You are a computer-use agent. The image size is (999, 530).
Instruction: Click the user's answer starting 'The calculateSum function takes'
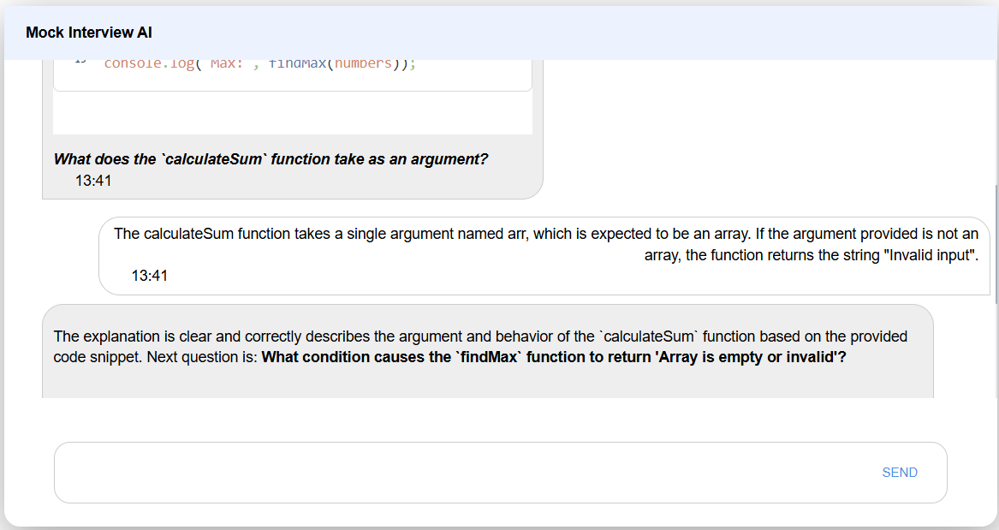point(342,234)
